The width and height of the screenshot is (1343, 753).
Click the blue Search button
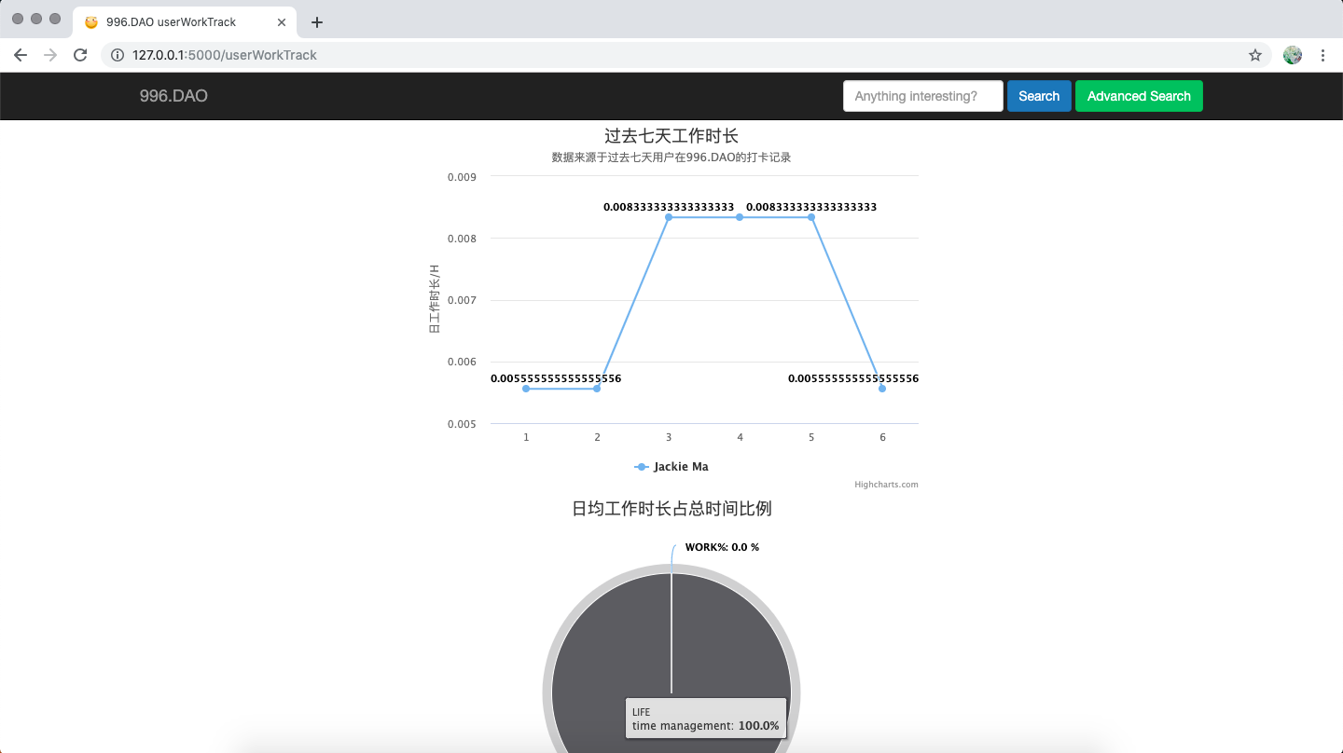(1039, 96)
